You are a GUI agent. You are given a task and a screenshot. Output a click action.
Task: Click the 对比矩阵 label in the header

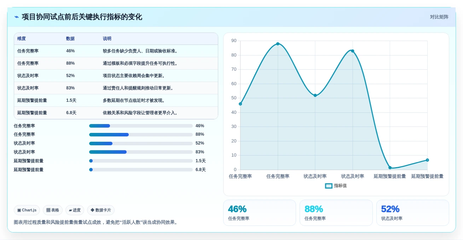[439, 17]
